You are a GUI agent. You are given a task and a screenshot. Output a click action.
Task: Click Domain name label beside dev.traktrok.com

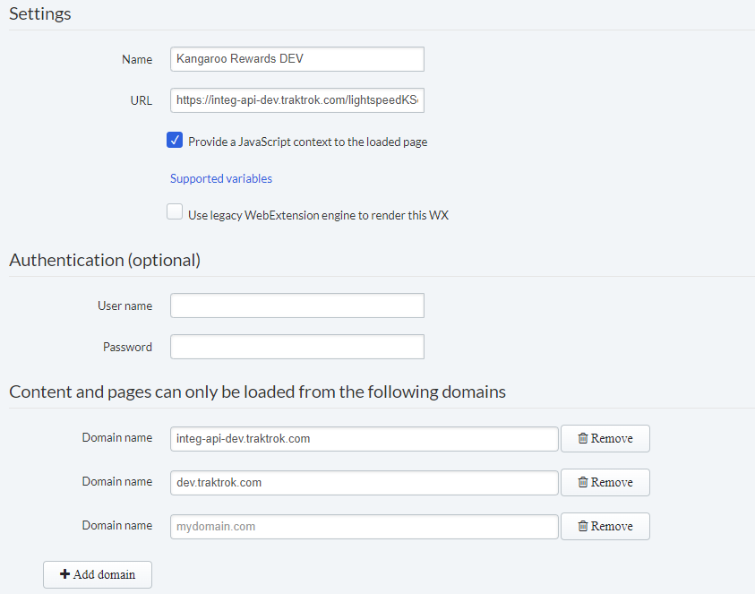coord(117,481)
